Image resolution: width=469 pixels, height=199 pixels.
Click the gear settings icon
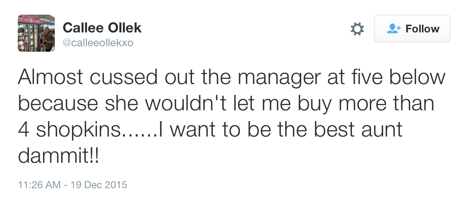pyautogui.click(x=357, y=29)
